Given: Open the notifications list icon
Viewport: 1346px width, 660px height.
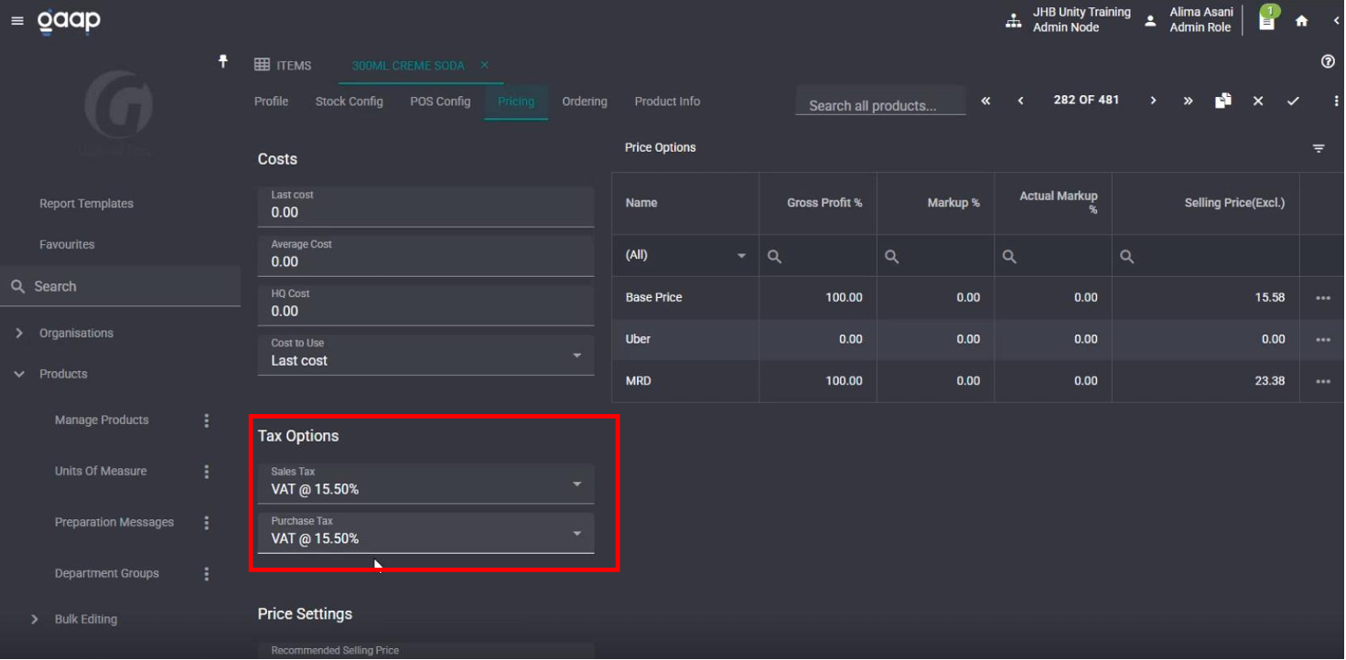Looking at the screenshot, I should [x=1266, y=21].
